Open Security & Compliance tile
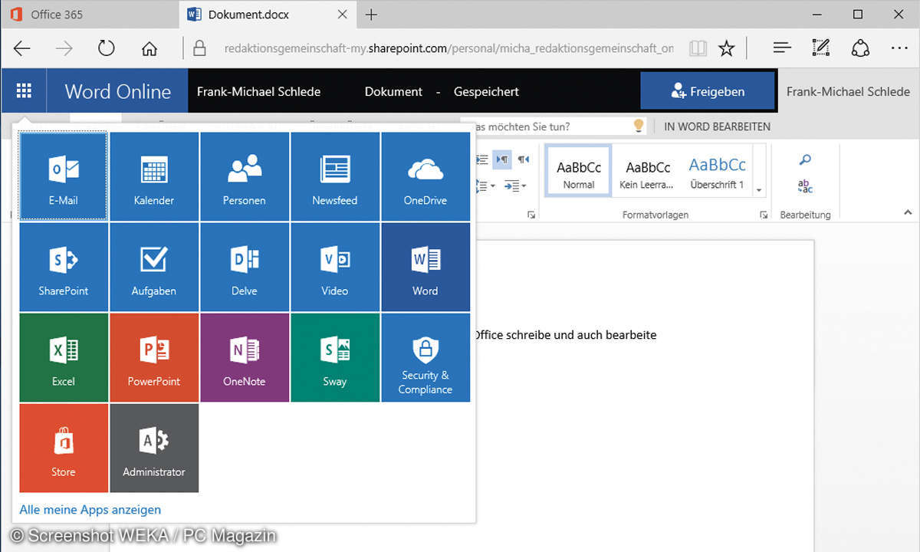The image size is (920, 552). pos(426,357)
